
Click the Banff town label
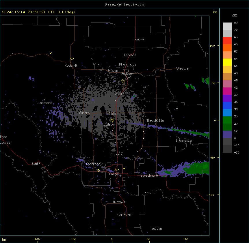[36, 164]
